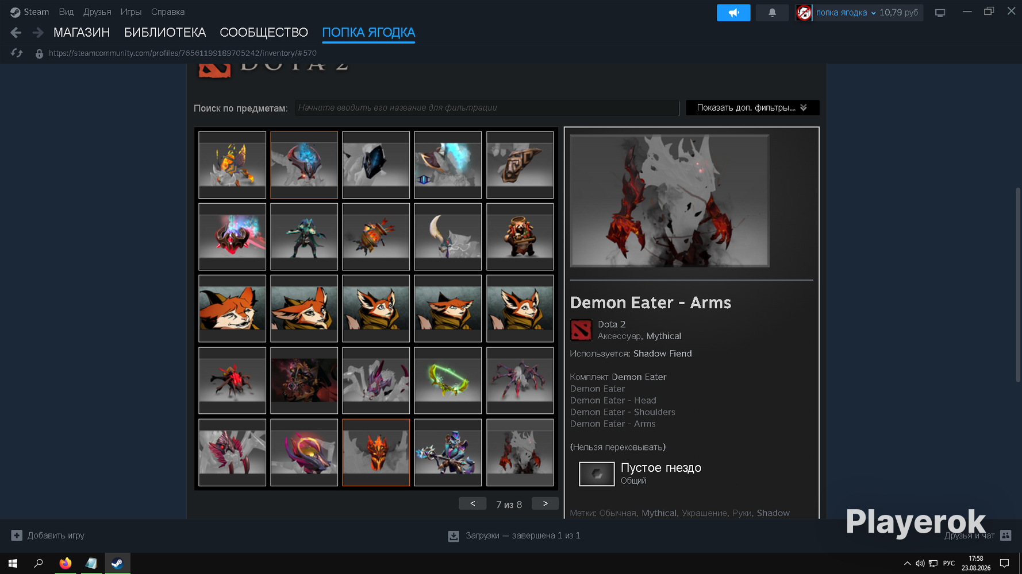Open the Windows Start menu
The height and width of the screenshot is (574, 1022).
click(x=13, y=563)
